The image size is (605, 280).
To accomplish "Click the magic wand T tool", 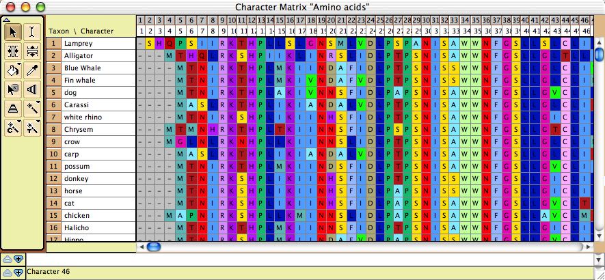I will tap(32, 127).
